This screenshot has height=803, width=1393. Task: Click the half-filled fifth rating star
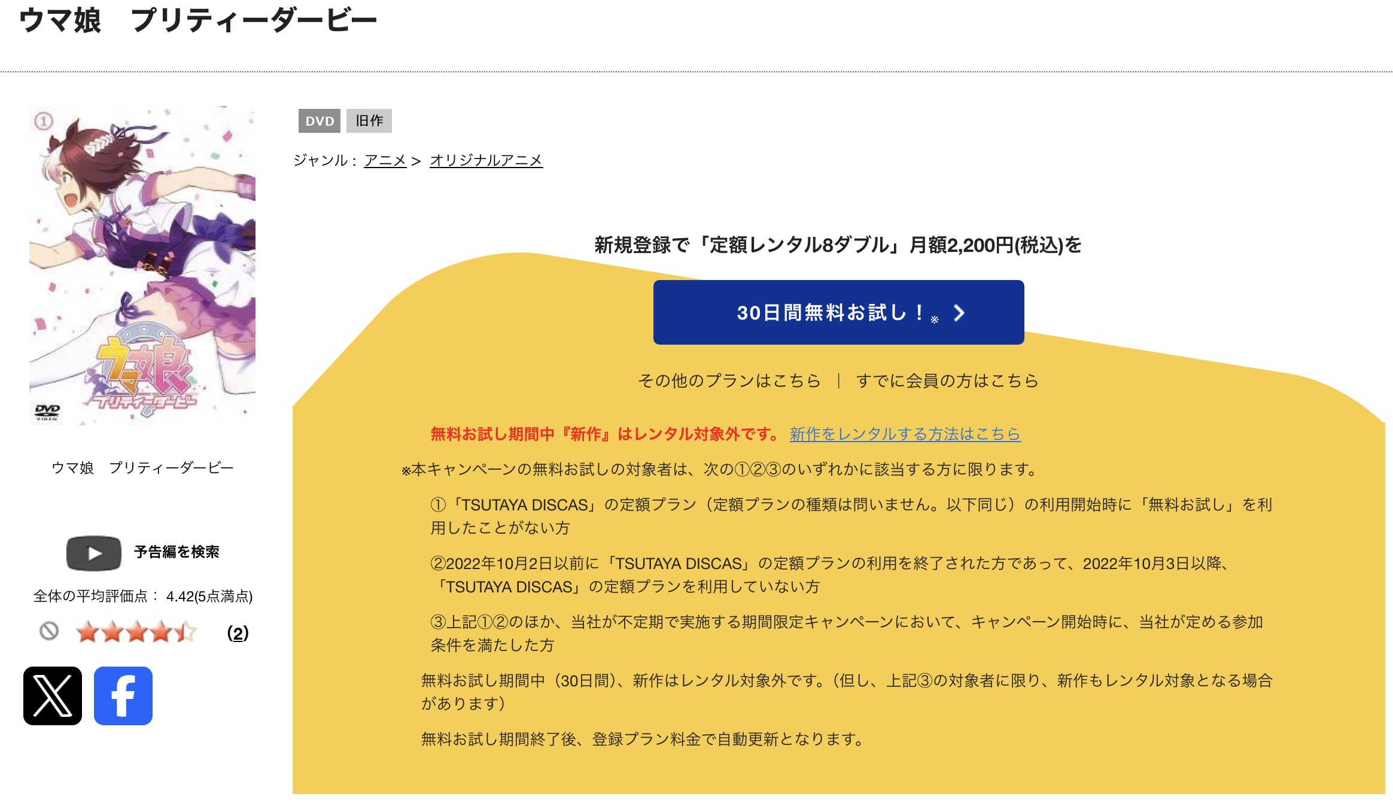185,632
